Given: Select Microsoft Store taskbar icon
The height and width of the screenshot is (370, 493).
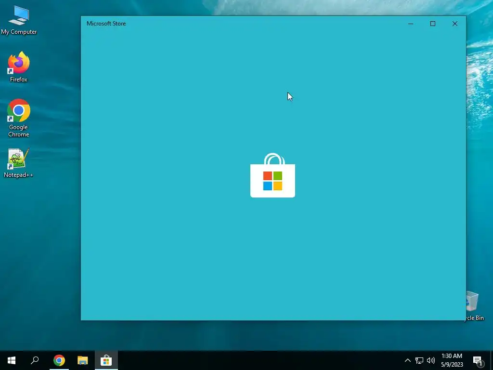Looking at the screenshot, I should pyautogui.click(x=106, y=360).
